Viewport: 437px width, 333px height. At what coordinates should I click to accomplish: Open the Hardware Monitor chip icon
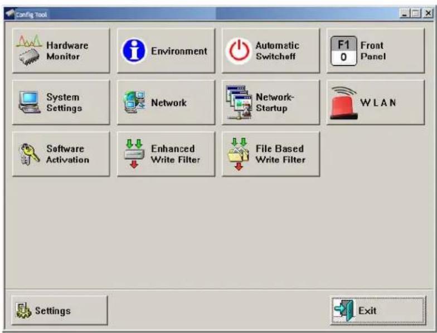click(29, 50)
